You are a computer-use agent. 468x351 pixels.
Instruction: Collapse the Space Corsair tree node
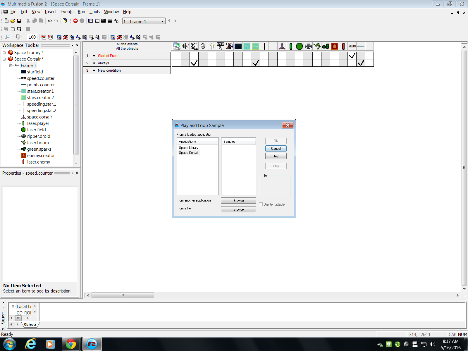click(x=4, y=59)
